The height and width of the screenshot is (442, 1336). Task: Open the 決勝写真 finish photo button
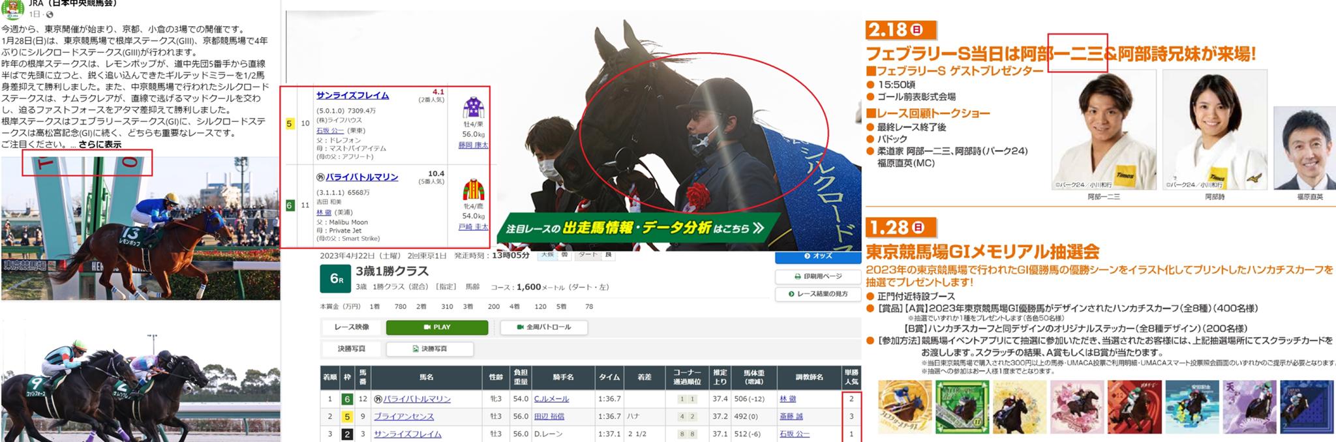tap(430, 349)
